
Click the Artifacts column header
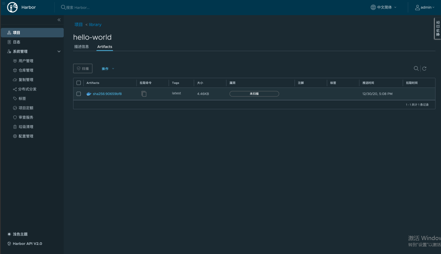point(93,83)
